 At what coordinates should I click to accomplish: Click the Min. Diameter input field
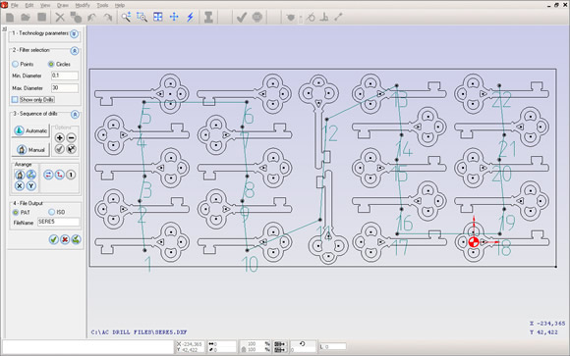pos(65,76)
